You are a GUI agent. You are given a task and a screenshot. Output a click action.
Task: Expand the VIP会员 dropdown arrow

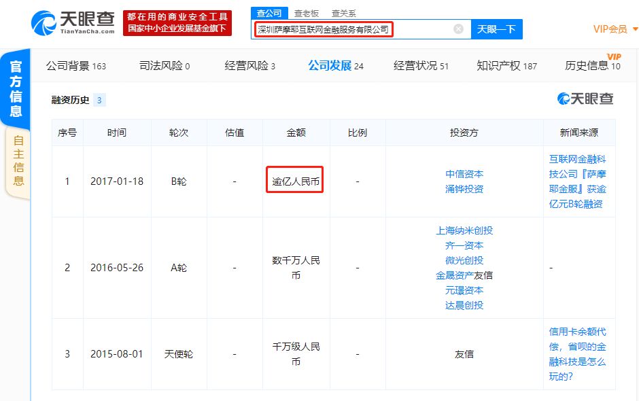coord(635,29)
